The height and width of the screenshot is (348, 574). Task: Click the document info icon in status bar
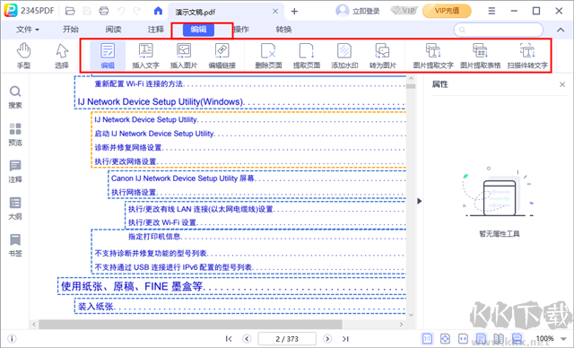pos(12,339)
